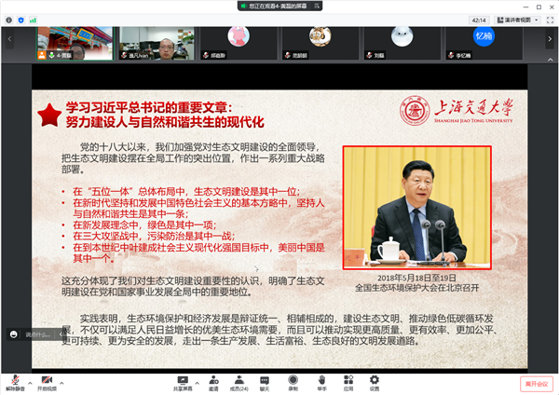559x395 pixels.
Task: Click the red 离开会议 button
Action: click(537, 384)
